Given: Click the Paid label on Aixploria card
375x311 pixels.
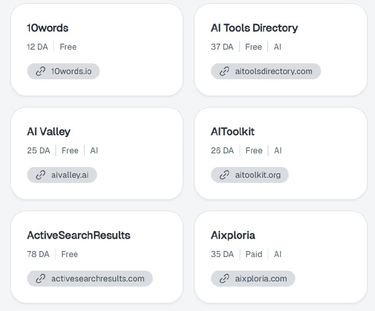Looking at the screenshot, I should (254, 254).
